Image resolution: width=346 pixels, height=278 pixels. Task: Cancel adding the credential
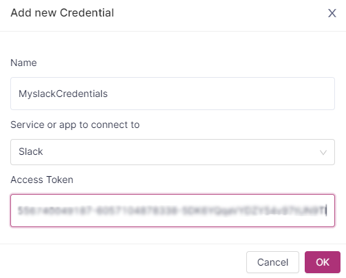click(x=272, y=262)
